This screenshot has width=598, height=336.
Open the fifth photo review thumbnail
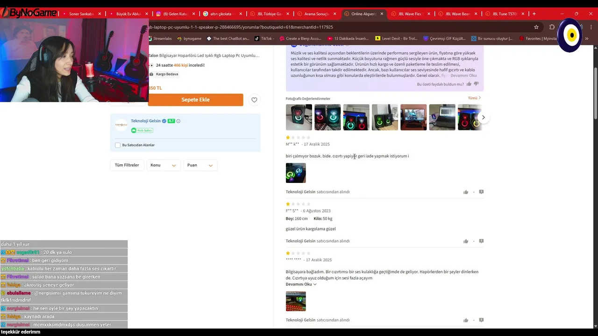coord(413,117)
